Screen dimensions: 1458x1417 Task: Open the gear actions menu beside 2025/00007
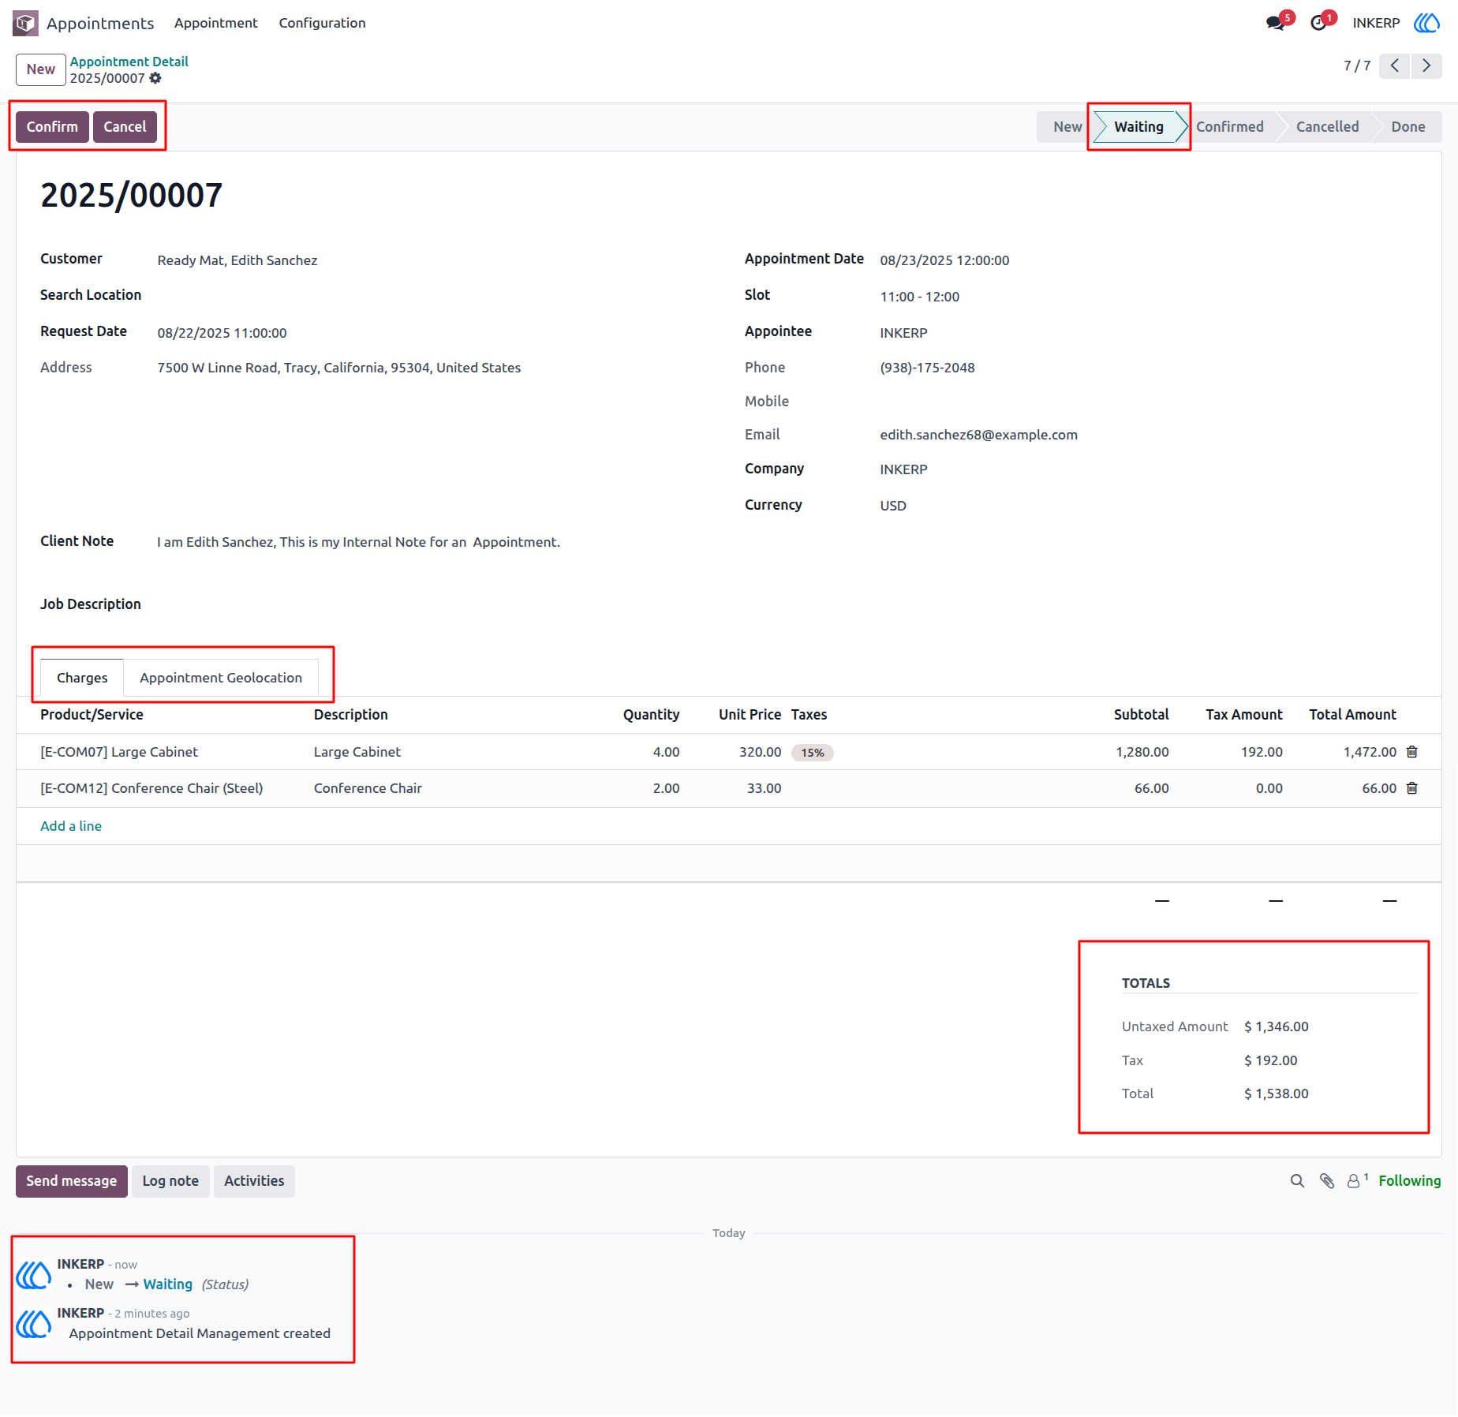pos(155,78)
